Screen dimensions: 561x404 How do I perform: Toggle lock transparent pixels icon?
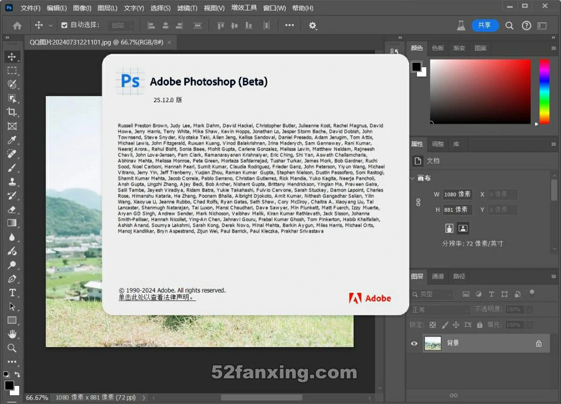(x=433, y=325)
